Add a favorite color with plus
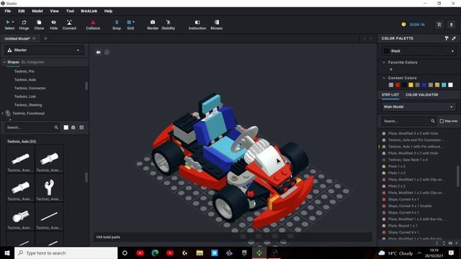Viewport: 461px width, 259px height. coord(390,69)
